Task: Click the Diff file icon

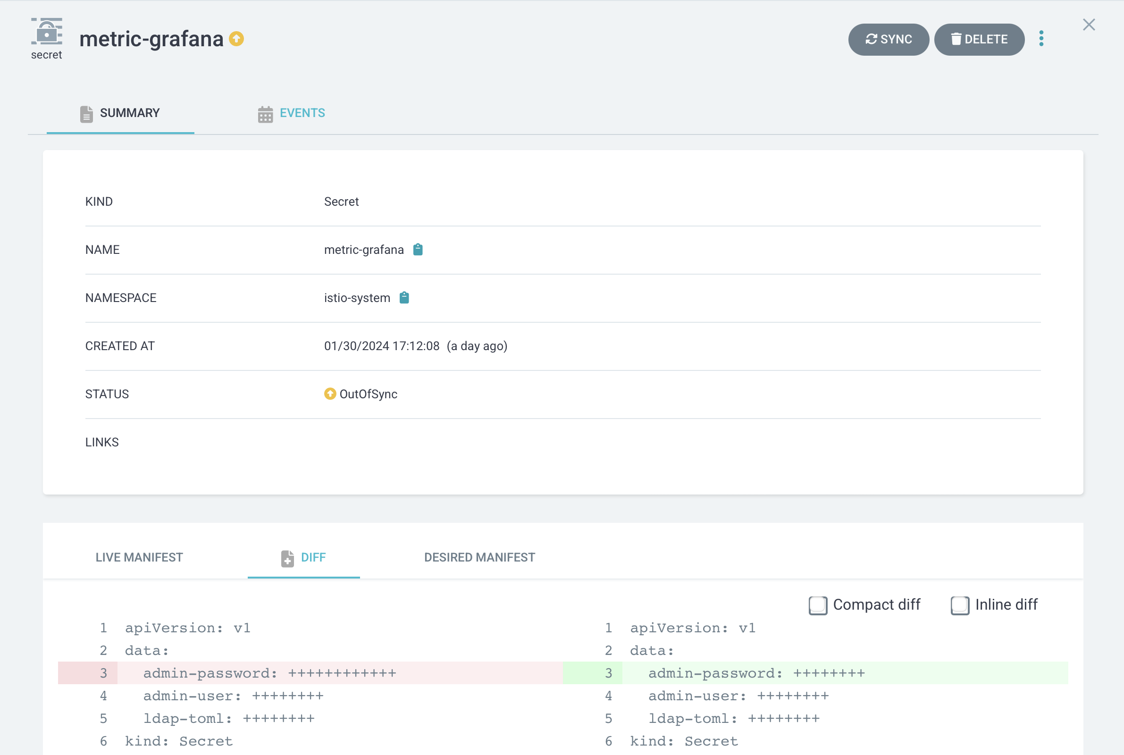Action: click(x=287, y=558)
